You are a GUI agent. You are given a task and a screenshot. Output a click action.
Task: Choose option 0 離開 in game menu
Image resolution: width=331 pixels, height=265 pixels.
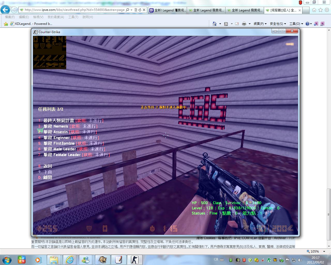[x=45, y=178]
